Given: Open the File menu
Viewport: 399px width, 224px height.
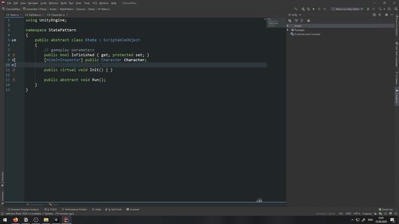Looking at the screenshot, I should coord(9,3).
